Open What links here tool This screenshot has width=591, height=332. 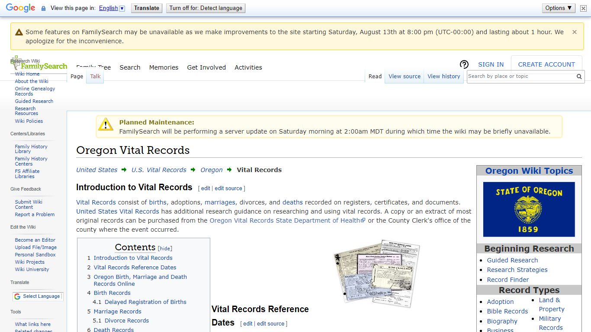coord(33,324)
